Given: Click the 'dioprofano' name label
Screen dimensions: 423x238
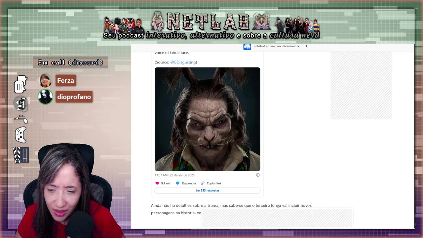Looking at the screenshot, I should (x=74, y=97).
